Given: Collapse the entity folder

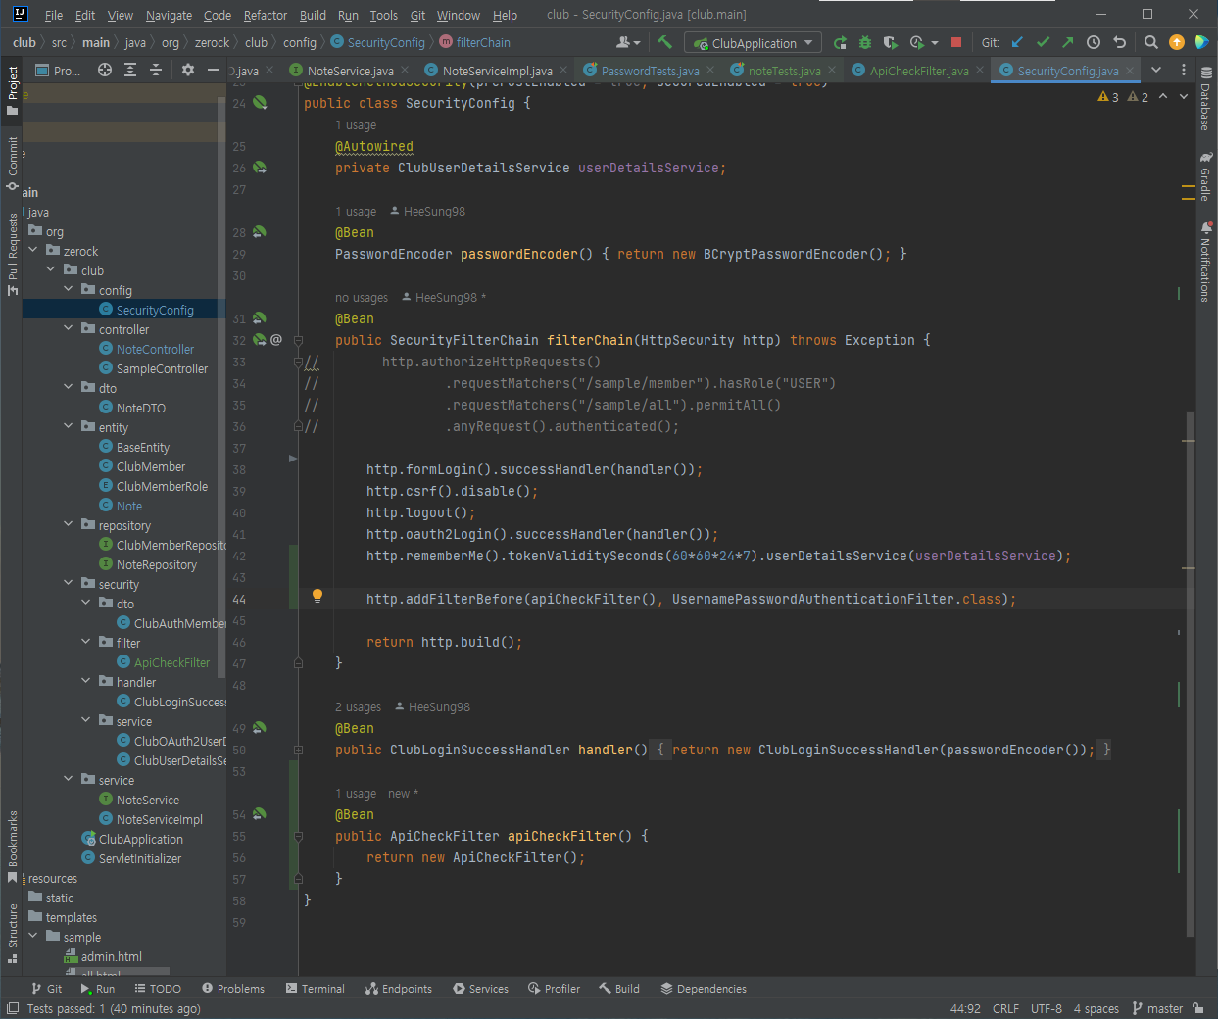Looking at the screenshot, I should pyautogui.click(x=69, y=427).
